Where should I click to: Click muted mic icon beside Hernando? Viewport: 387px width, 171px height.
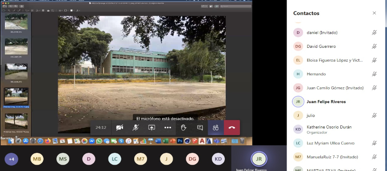tap(374, 74)
